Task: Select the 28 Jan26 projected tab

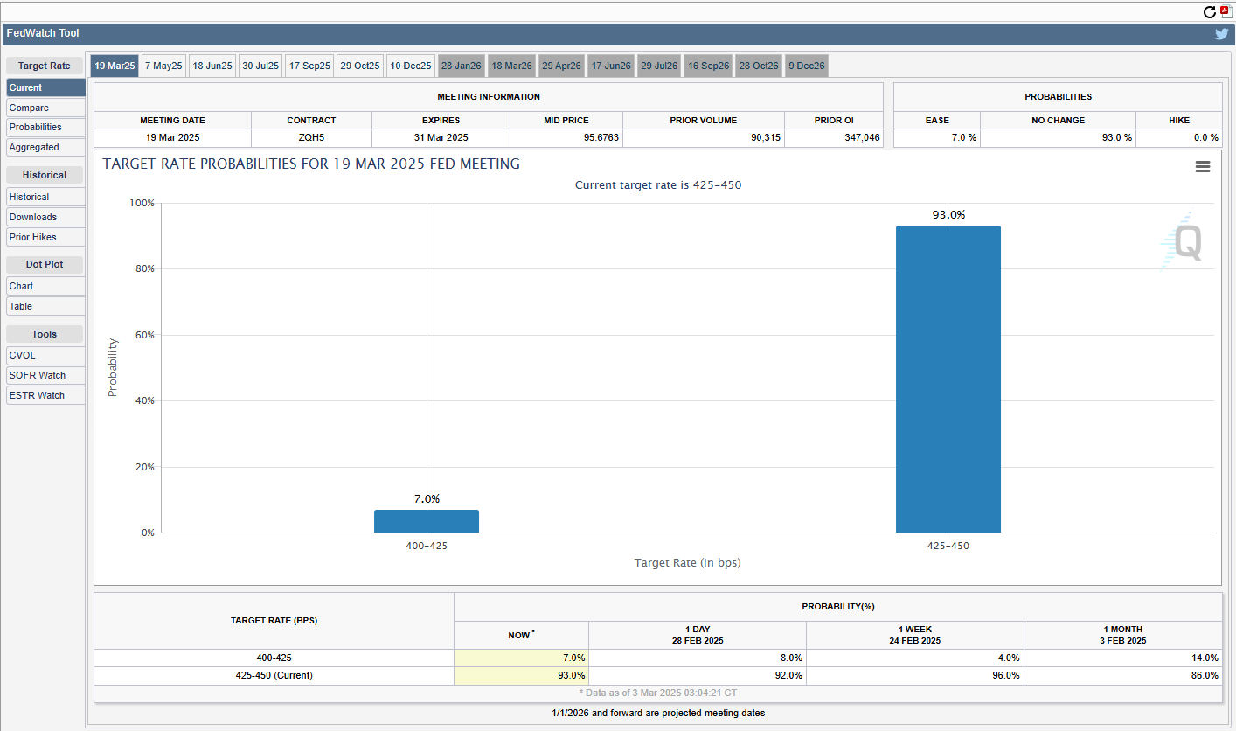Action: pos(461,66)
